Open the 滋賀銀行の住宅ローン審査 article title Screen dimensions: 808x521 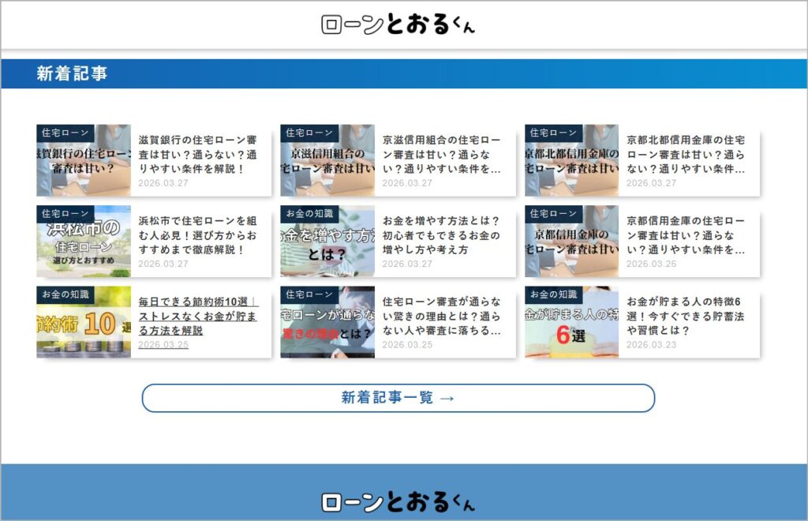point(197,154)
